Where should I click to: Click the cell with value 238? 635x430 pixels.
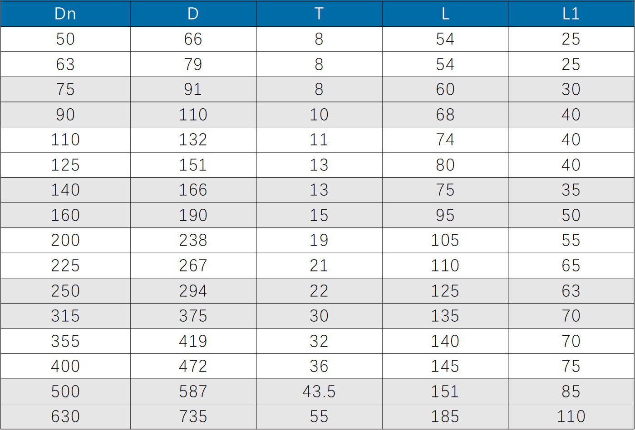pos(193,240)
